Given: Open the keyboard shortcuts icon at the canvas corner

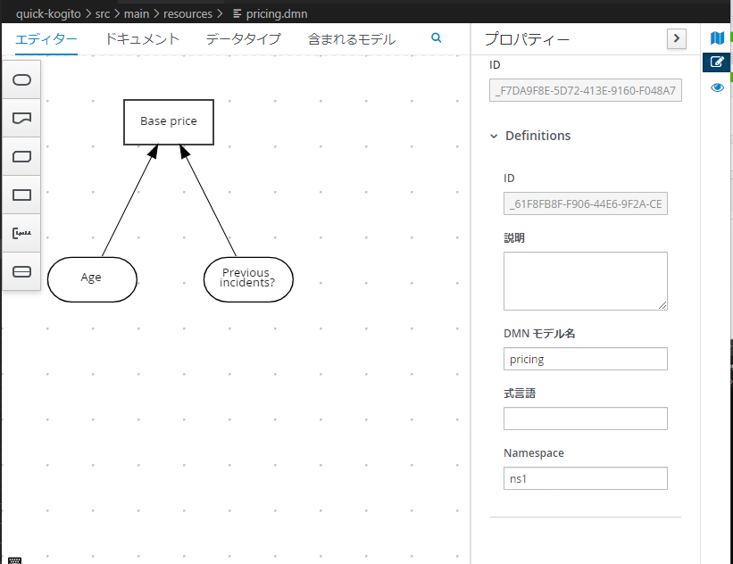Looking at the screenshot, I should pos(14,560).
